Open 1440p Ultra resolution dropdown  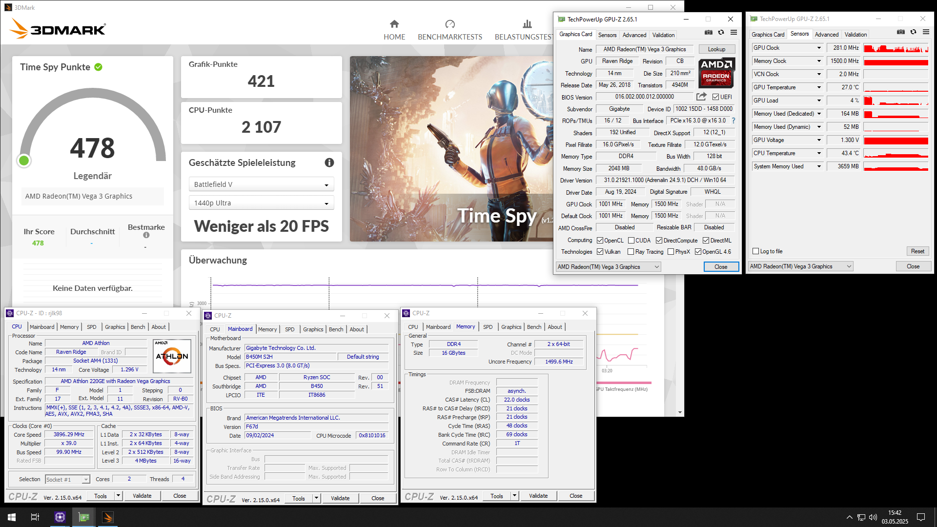click(x=261, y=203)
